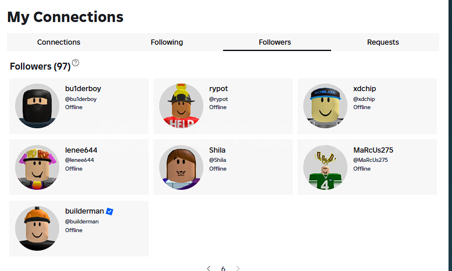Click the builderman display name
This screenshot has width=452, height=271.
(x=84, y=211)
